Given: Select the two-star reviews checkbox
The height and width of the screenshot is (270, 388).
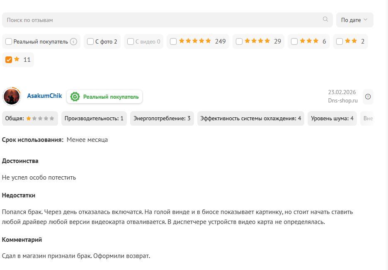Looking at the screenshot, I should [x=339, y=41].
